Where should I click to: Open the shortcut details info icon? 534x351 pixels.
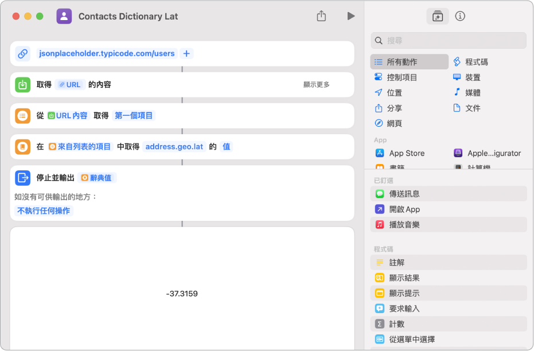[460, 16]
